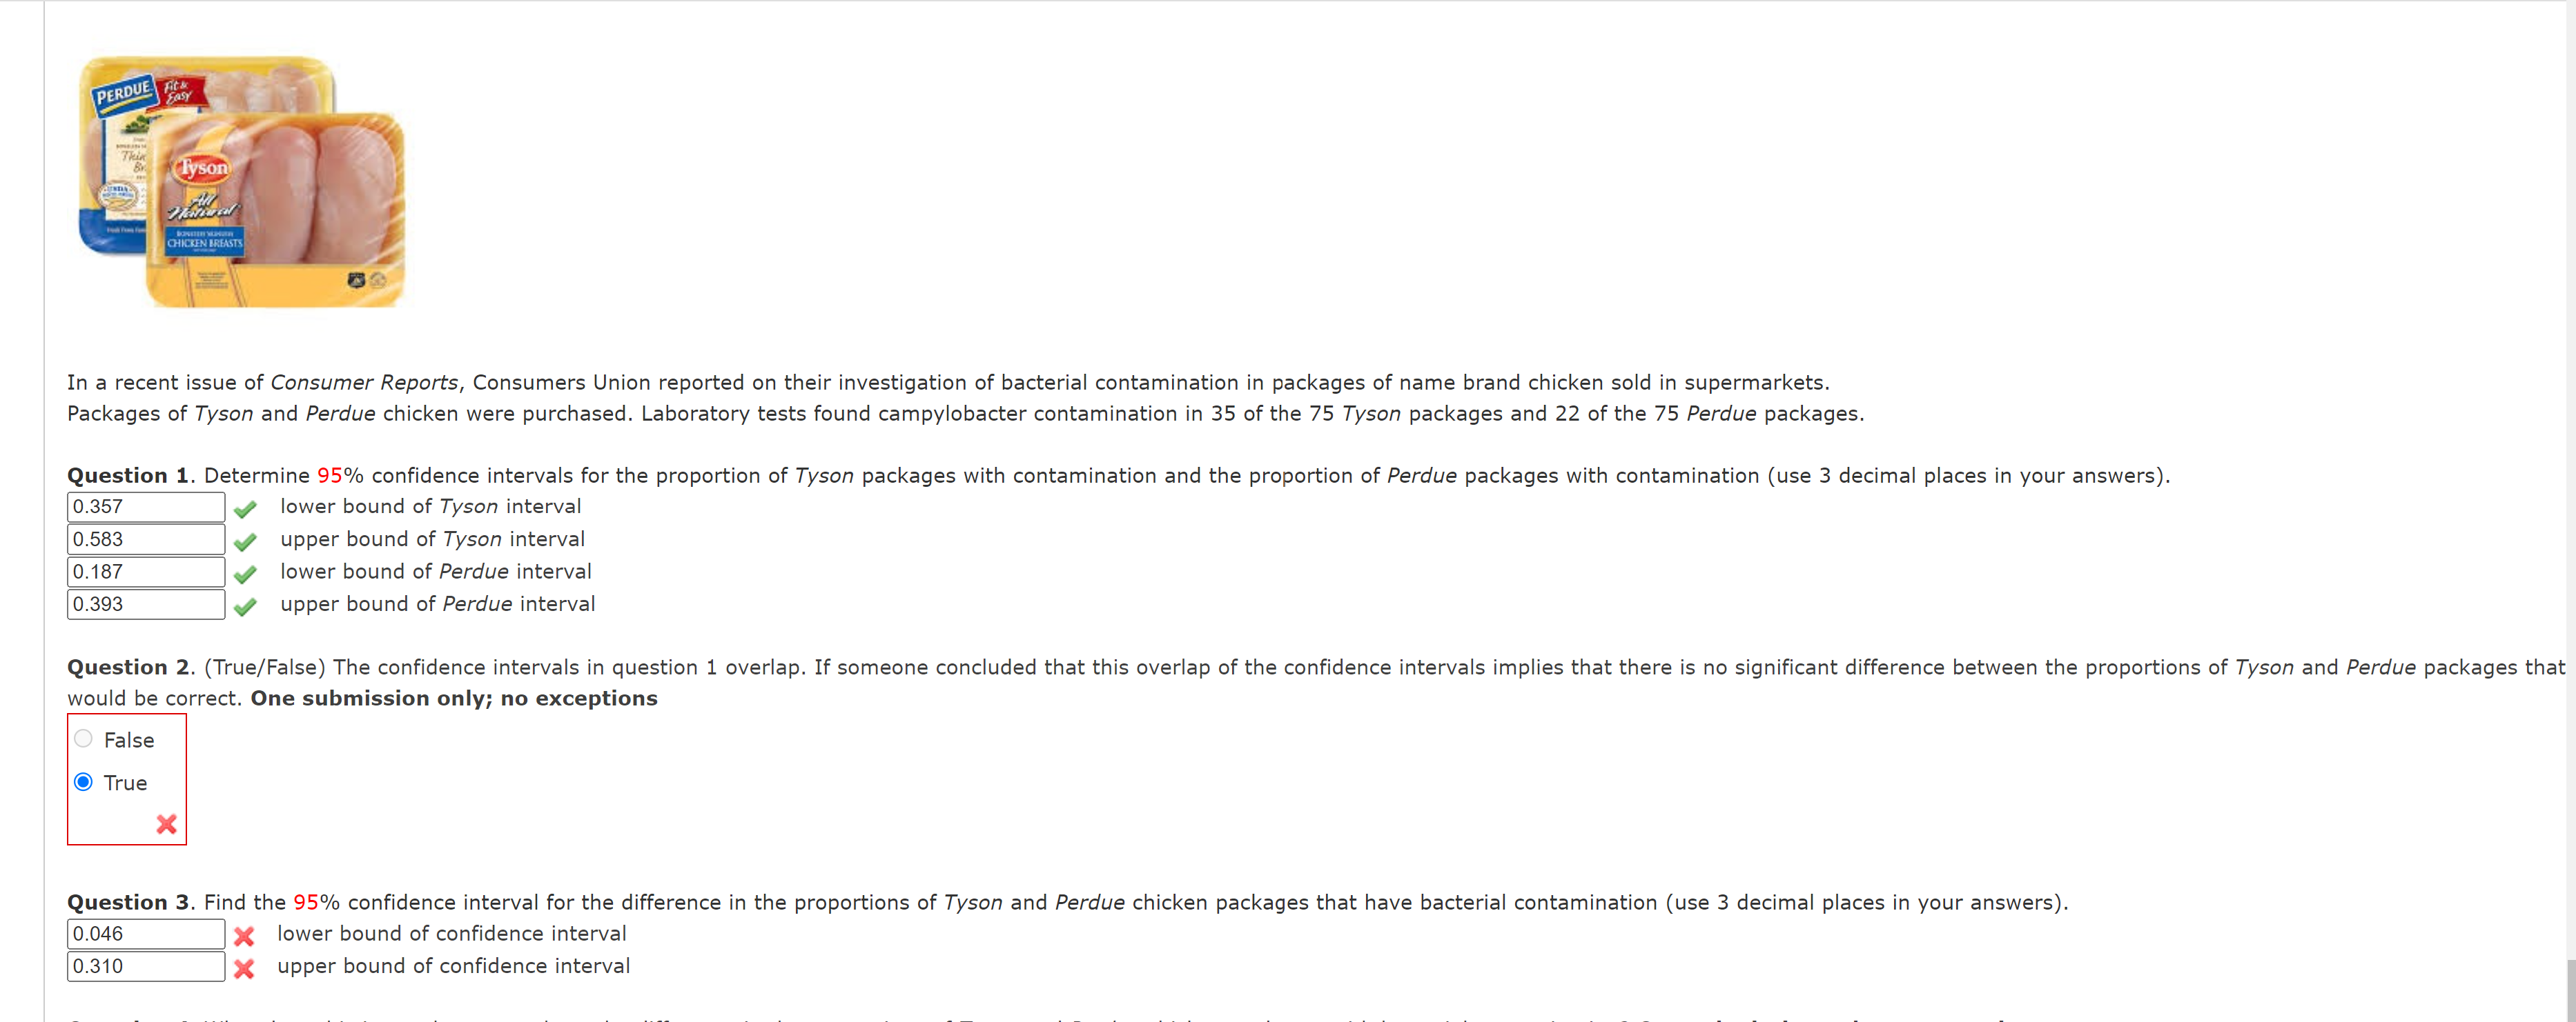Click inside the Tyson lower bound field

[x=145, y=506]
